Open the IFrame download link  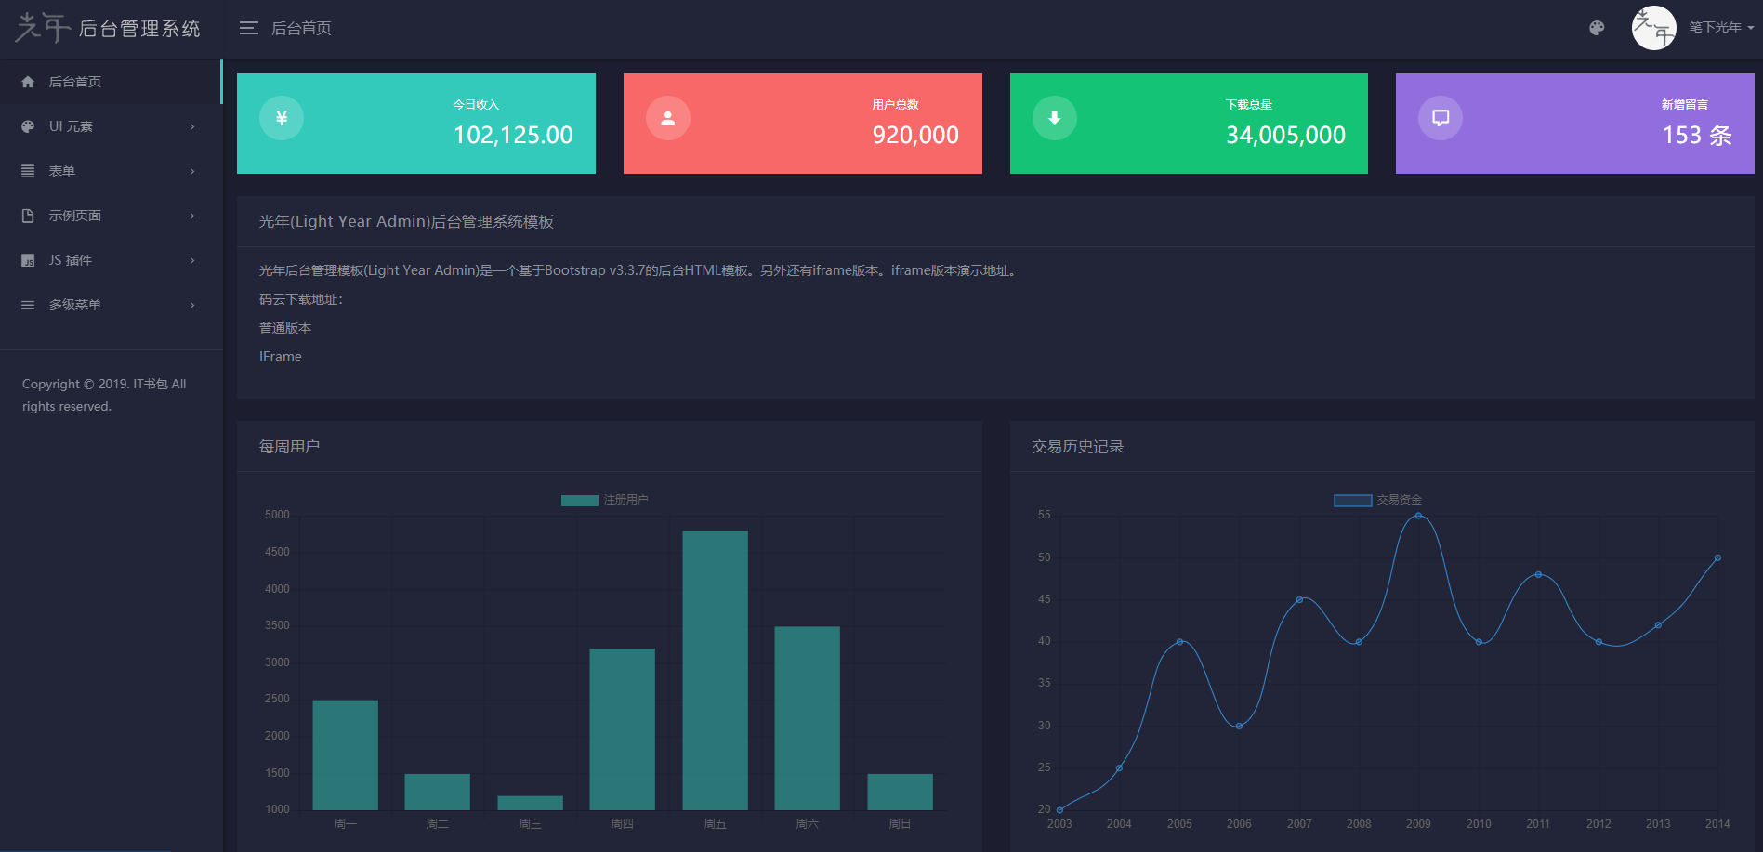point(281,357)
